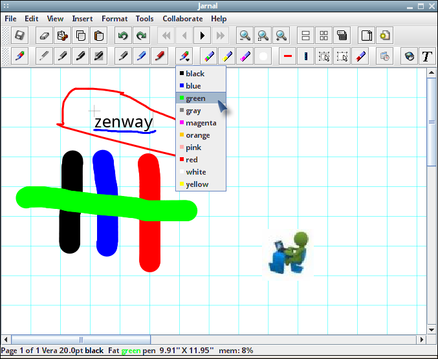Screen dimensions: 438x359
Task: Click the Save floppy disk icon
Action: pyautogui.click(x=19, y=36)
